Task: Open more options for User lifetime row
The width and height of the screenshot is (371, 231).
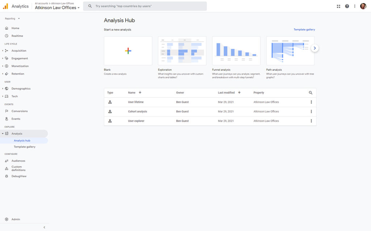Action: pos(311,102)
